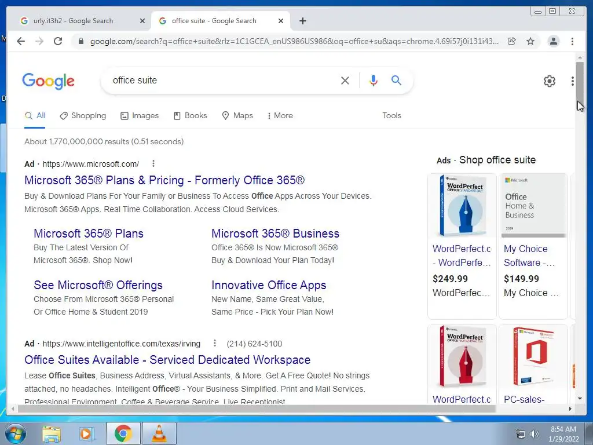Open Innovative Office Apps link
This screenshot has width=593, height=445.
(x=269, y=285)
